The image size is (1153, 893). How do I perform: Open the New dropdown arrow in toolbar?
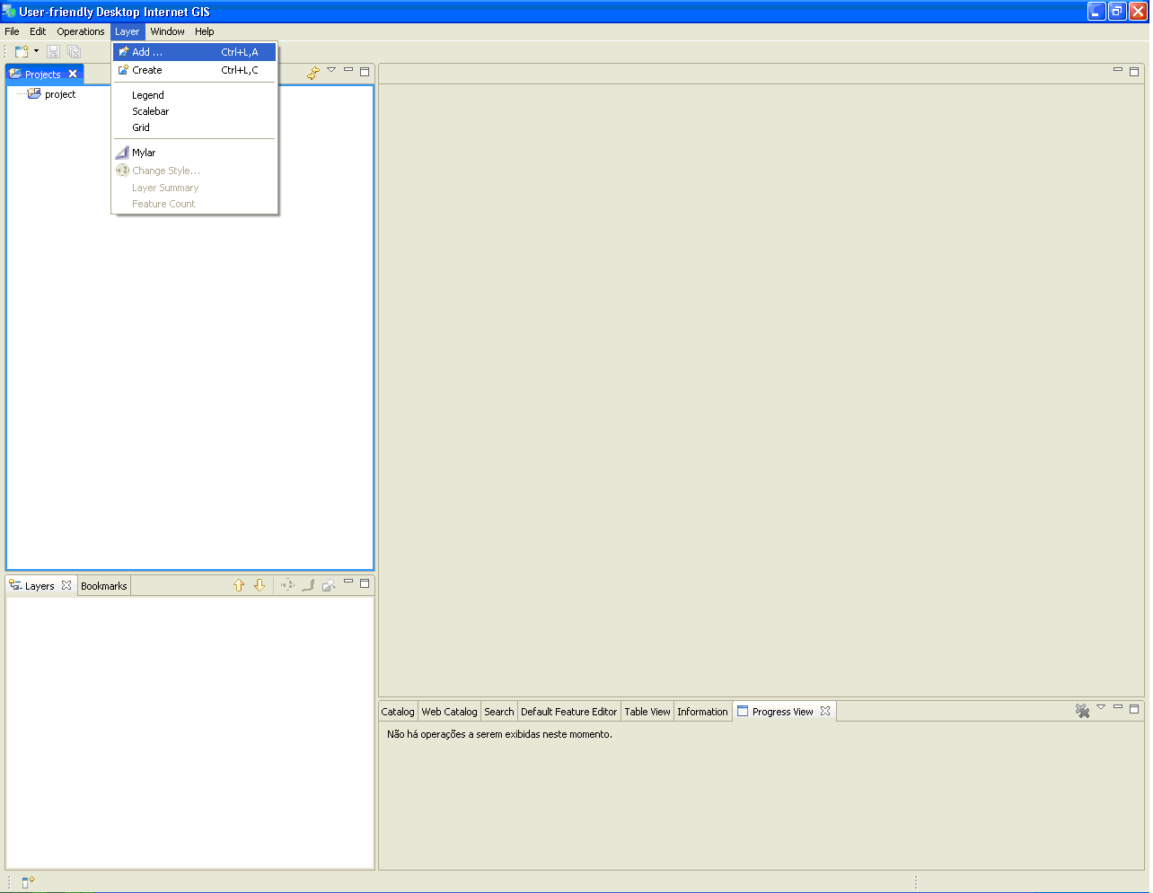click(x=37, y=51)
